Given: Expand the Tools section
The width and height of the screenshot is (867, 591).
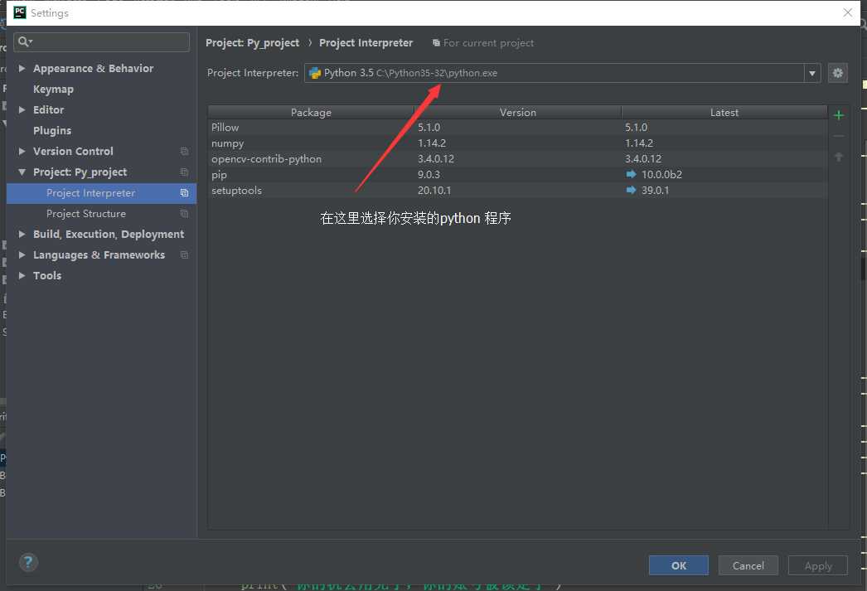Looking at the screenshot, I should [22, 276].
